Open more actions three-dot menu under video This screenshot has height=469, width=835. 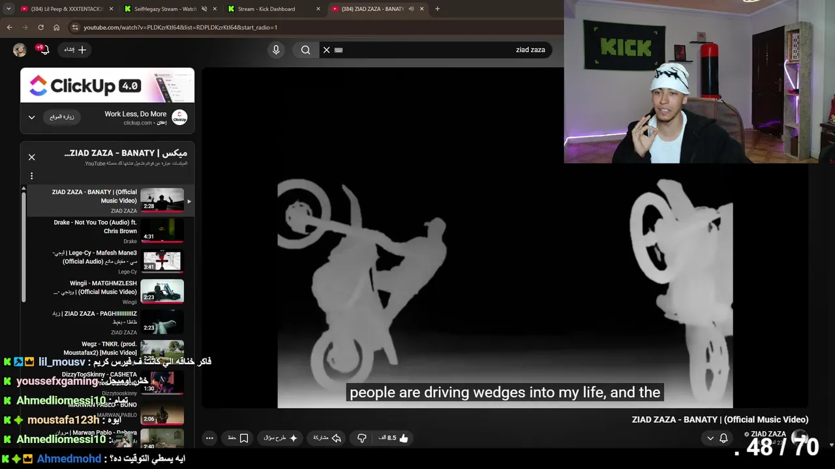point(209,438)
